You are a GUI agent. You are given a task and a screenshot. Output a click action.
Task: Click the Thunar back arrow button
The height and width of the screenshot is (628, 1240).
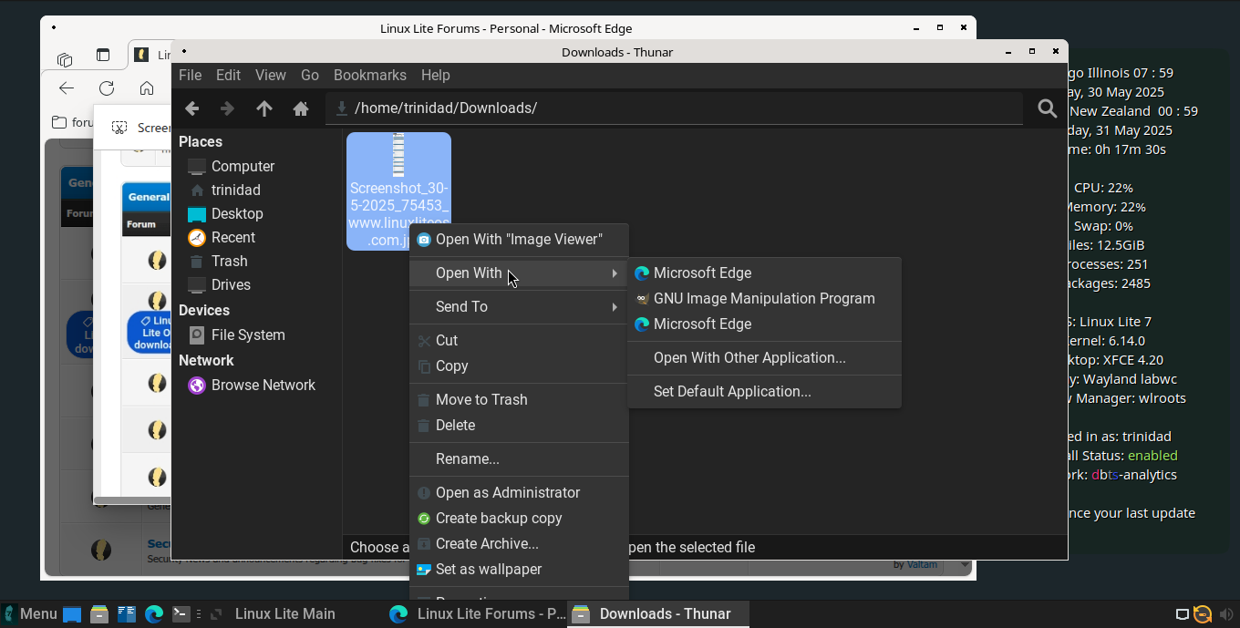click(191, 108)
